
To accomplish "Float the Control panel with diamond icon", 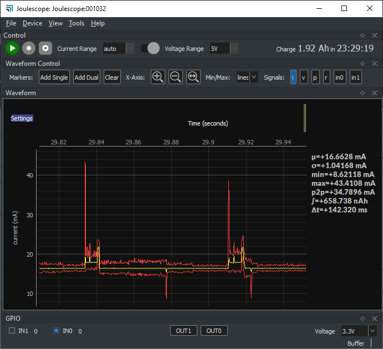I will coord(362,35).
